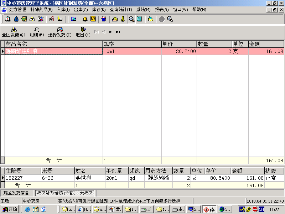Click the binoculars icon in the top toolbar
This screenshot has height=214, width=285.
[x=32, y=19]
